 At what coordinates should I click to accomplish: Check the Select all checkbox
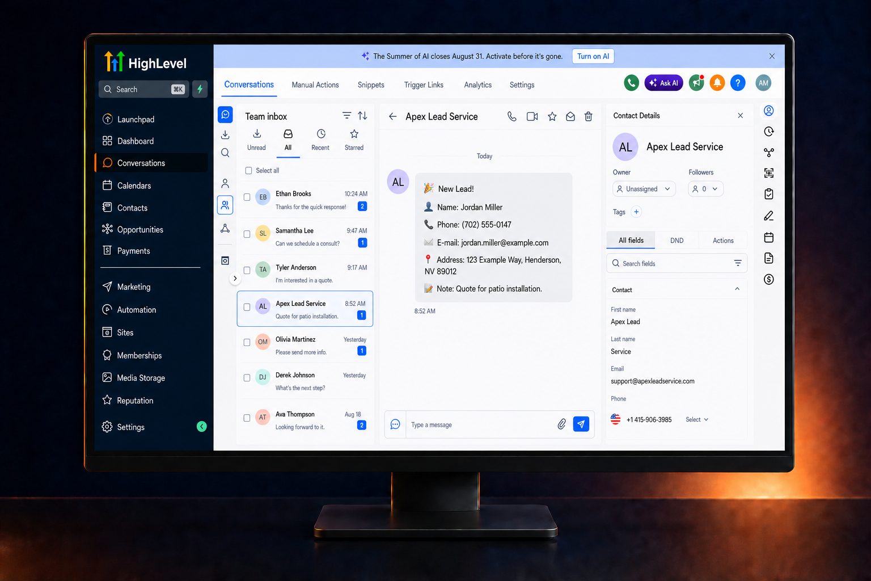click(248, 170)
